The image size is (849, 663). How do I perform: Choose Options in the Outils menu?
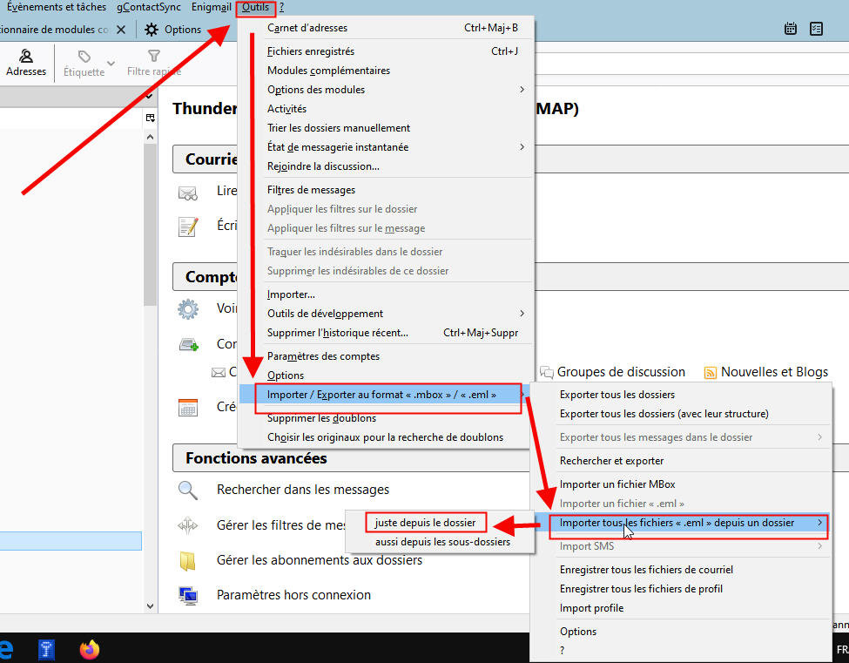[387, 375]
